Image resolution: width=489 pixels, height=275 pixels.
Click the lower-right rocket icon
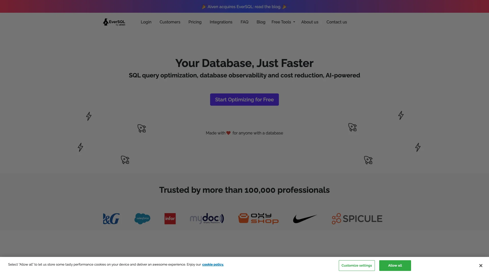coord(368,160)
